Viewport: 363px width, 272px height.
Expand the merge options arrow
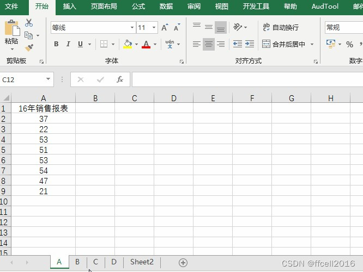[312, 44]
